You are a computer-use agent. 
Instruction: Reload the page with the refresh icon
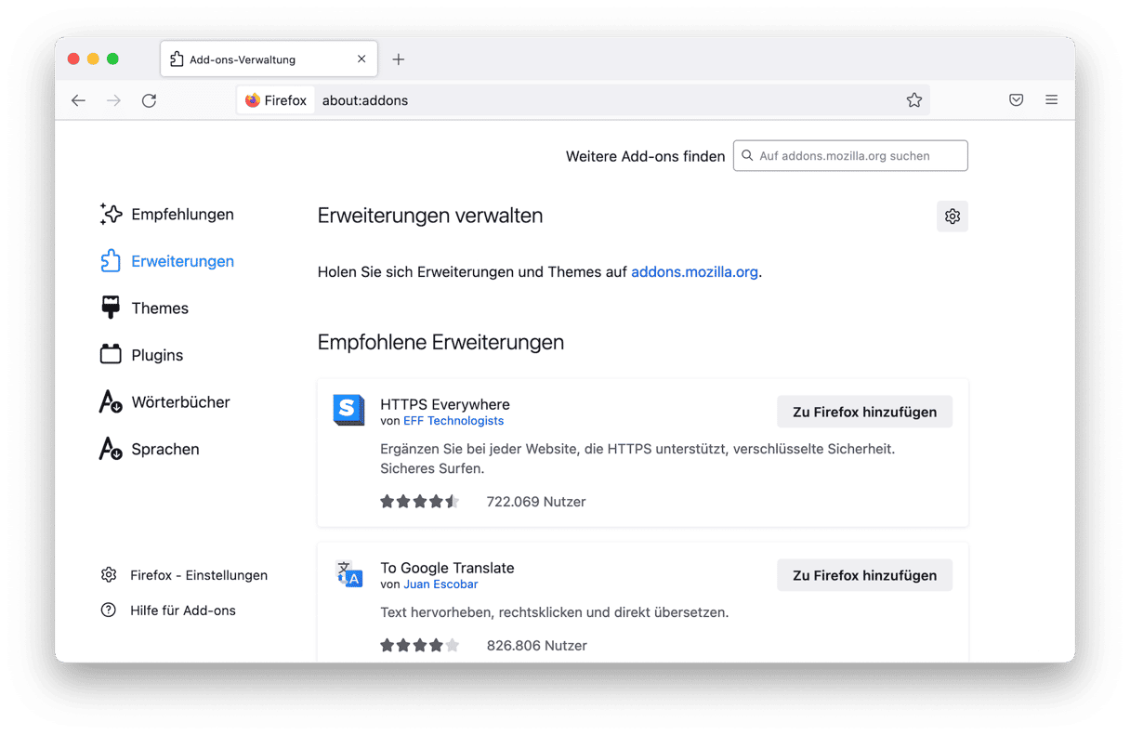(149, 100)
